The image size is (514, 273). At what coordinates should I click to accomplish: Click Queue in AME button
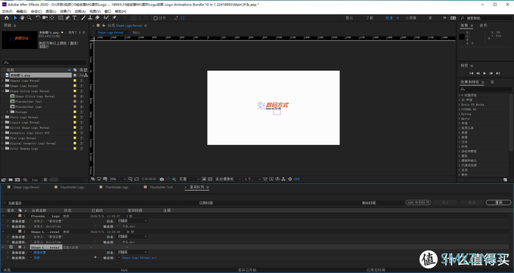[418, 203]
